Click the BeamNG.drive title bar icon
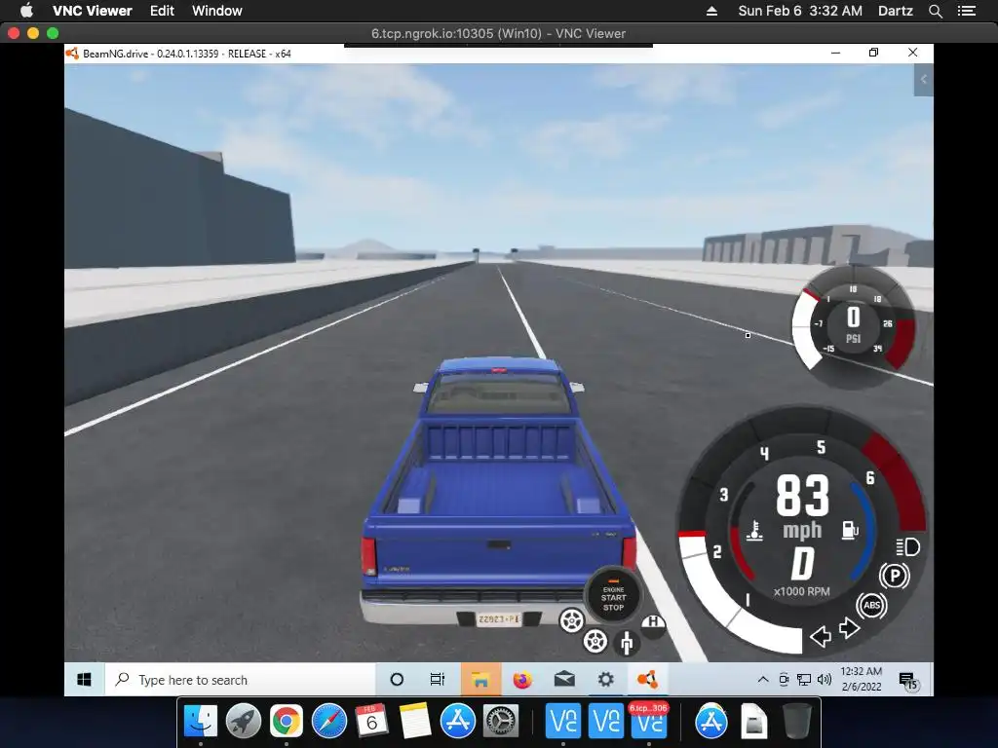Viewport: 998px width, 748px height. [72, 54]
